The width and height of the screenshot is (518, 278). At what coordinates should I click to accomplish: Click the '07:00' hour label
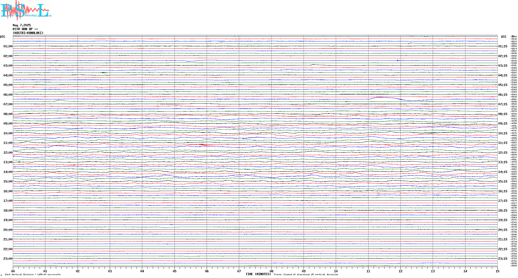tap(8, 104)
